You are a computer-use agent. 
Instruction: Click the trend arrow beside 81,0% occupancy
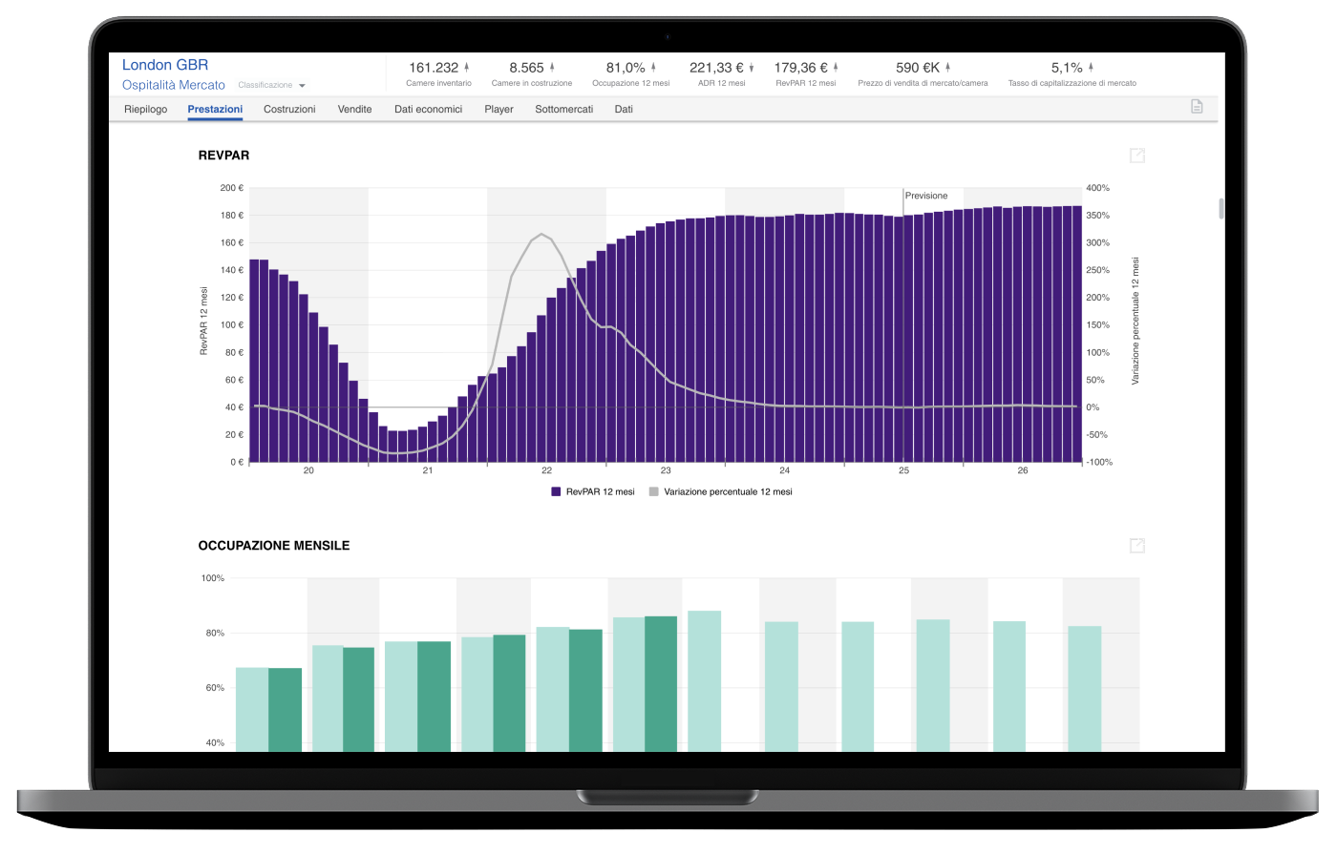[654, 68]
